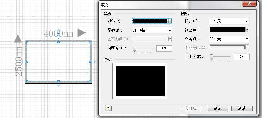Open the shadow 颜色(O) color dropdown arrow
This screenshot has height=118, width=262.
tap(247, 30)
